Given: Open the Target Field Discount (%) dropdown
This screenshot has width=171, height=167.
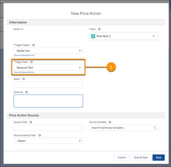Looking at the screenshot, I should tap(48, 68).
